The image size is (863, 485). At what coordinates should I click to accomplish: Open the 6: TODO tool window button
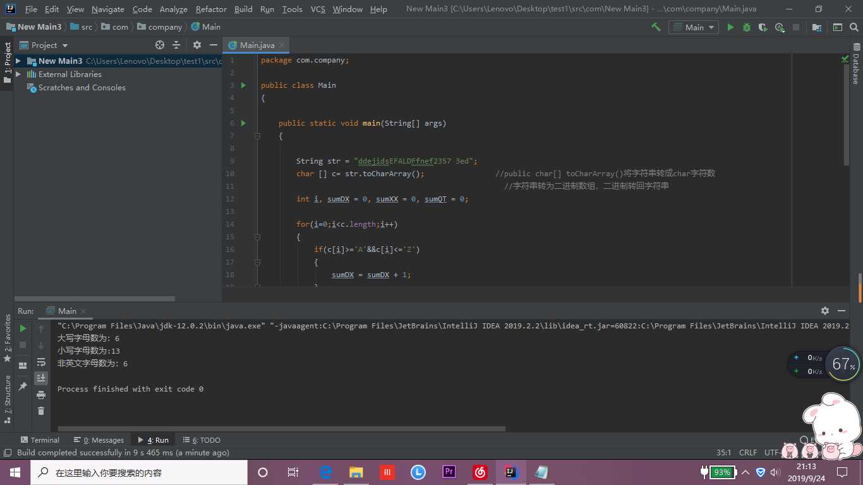click(x=202, y=440)
